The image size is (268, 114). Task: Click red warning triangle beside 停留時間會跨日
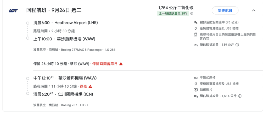point(121,64)
